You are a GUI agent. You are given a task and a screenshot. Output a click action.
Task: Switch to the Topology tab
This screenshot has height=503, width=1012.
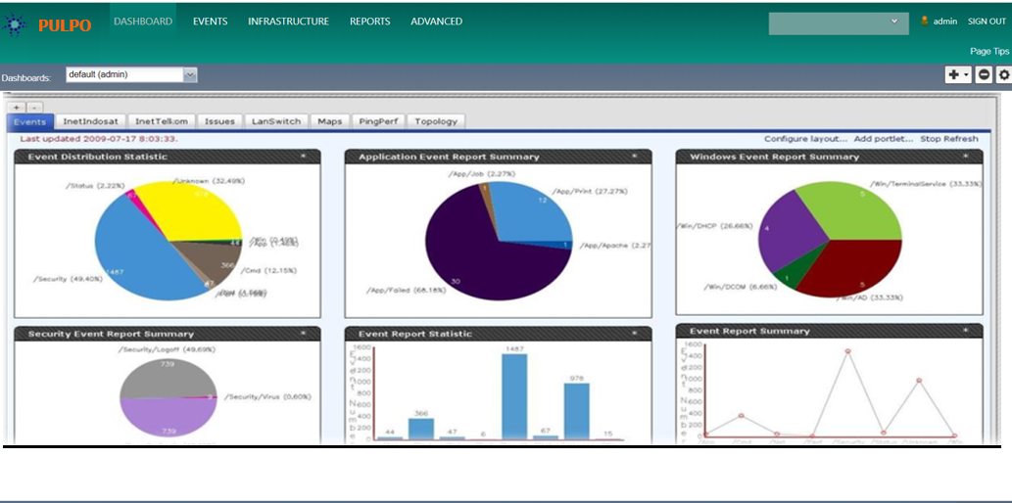pyautogui.click(x=436, y=121)
